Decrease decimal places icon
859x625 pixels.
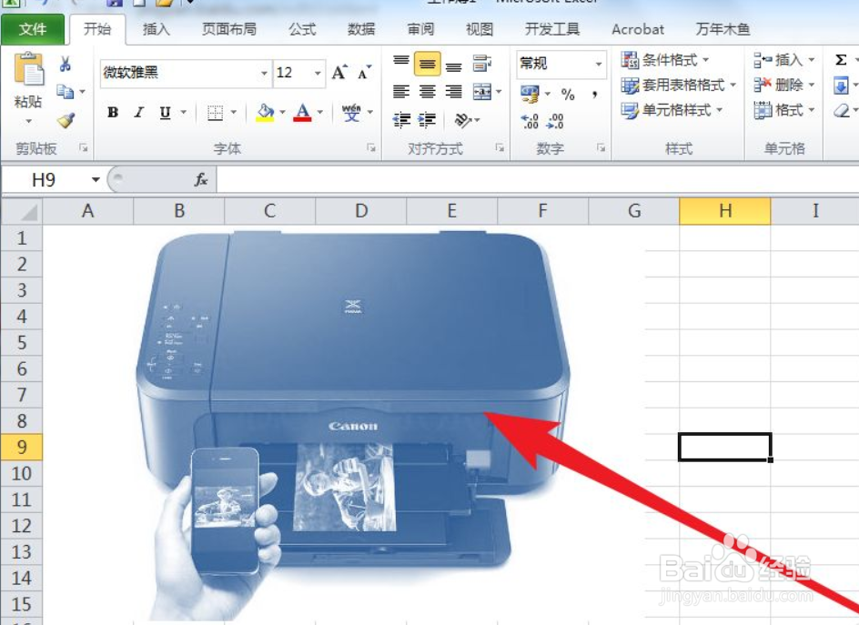pos(555,120)
